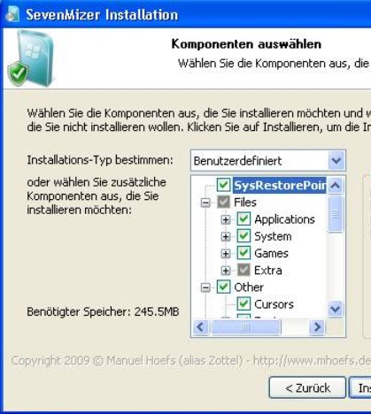Click the Zurück button
This screenshot has height=414, width=371.
[x=307, y=387]
